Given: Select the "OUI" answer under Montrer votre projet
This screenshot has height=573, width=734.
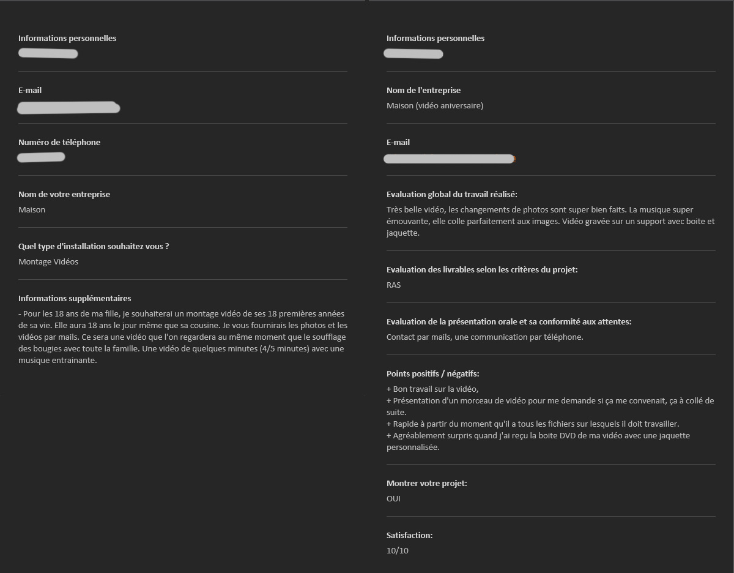Looking at the screenshot, I should (393, 499).
